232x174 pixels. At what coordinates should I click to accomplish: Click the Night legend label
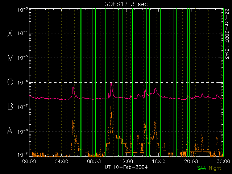(x=215, y=168)
